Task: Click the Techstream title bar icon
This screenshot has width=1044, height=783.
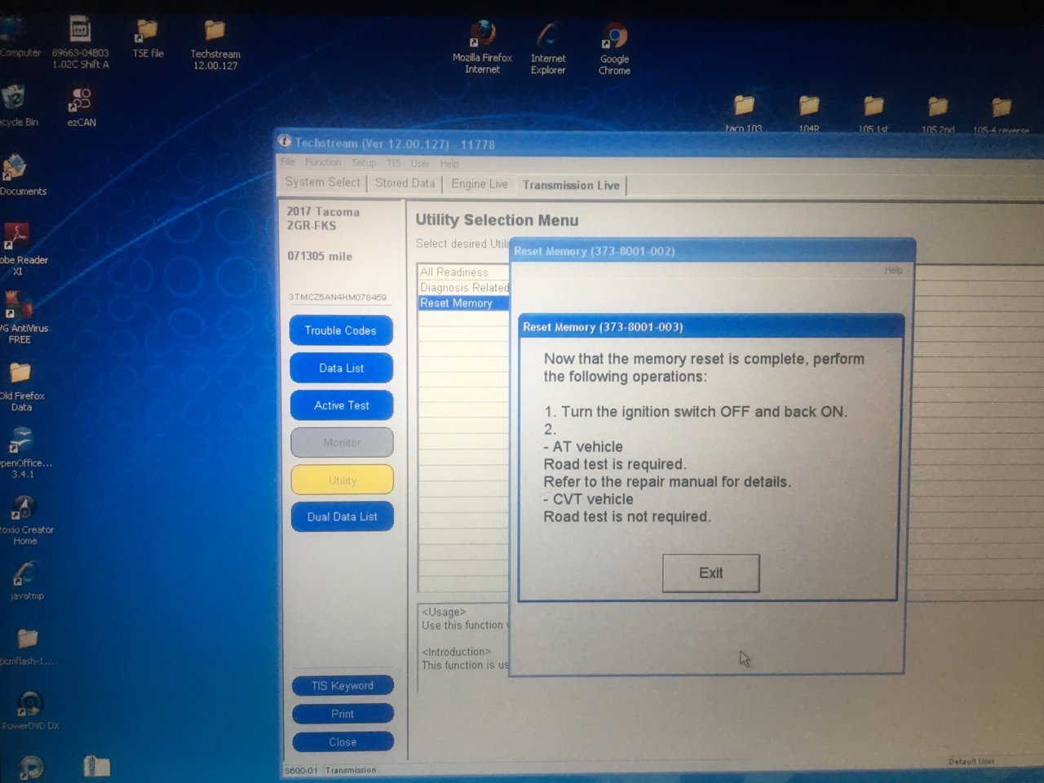Action: (x=285, y=141)
